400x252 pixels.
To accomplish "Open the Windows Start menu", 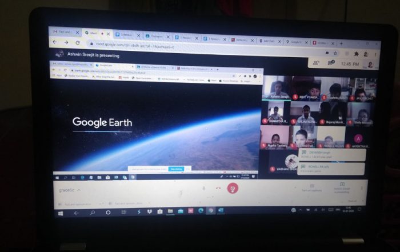I will click(61, 214).
